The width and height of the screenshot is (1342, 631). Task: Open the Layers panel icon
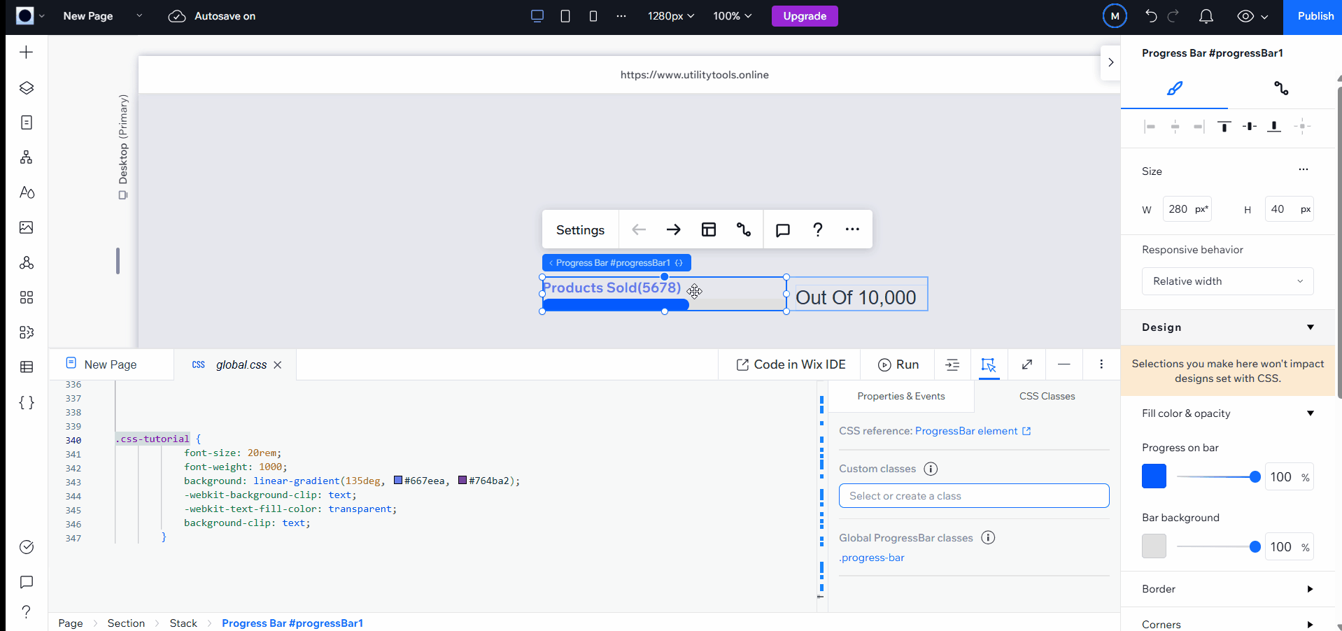tap(26, 87)
